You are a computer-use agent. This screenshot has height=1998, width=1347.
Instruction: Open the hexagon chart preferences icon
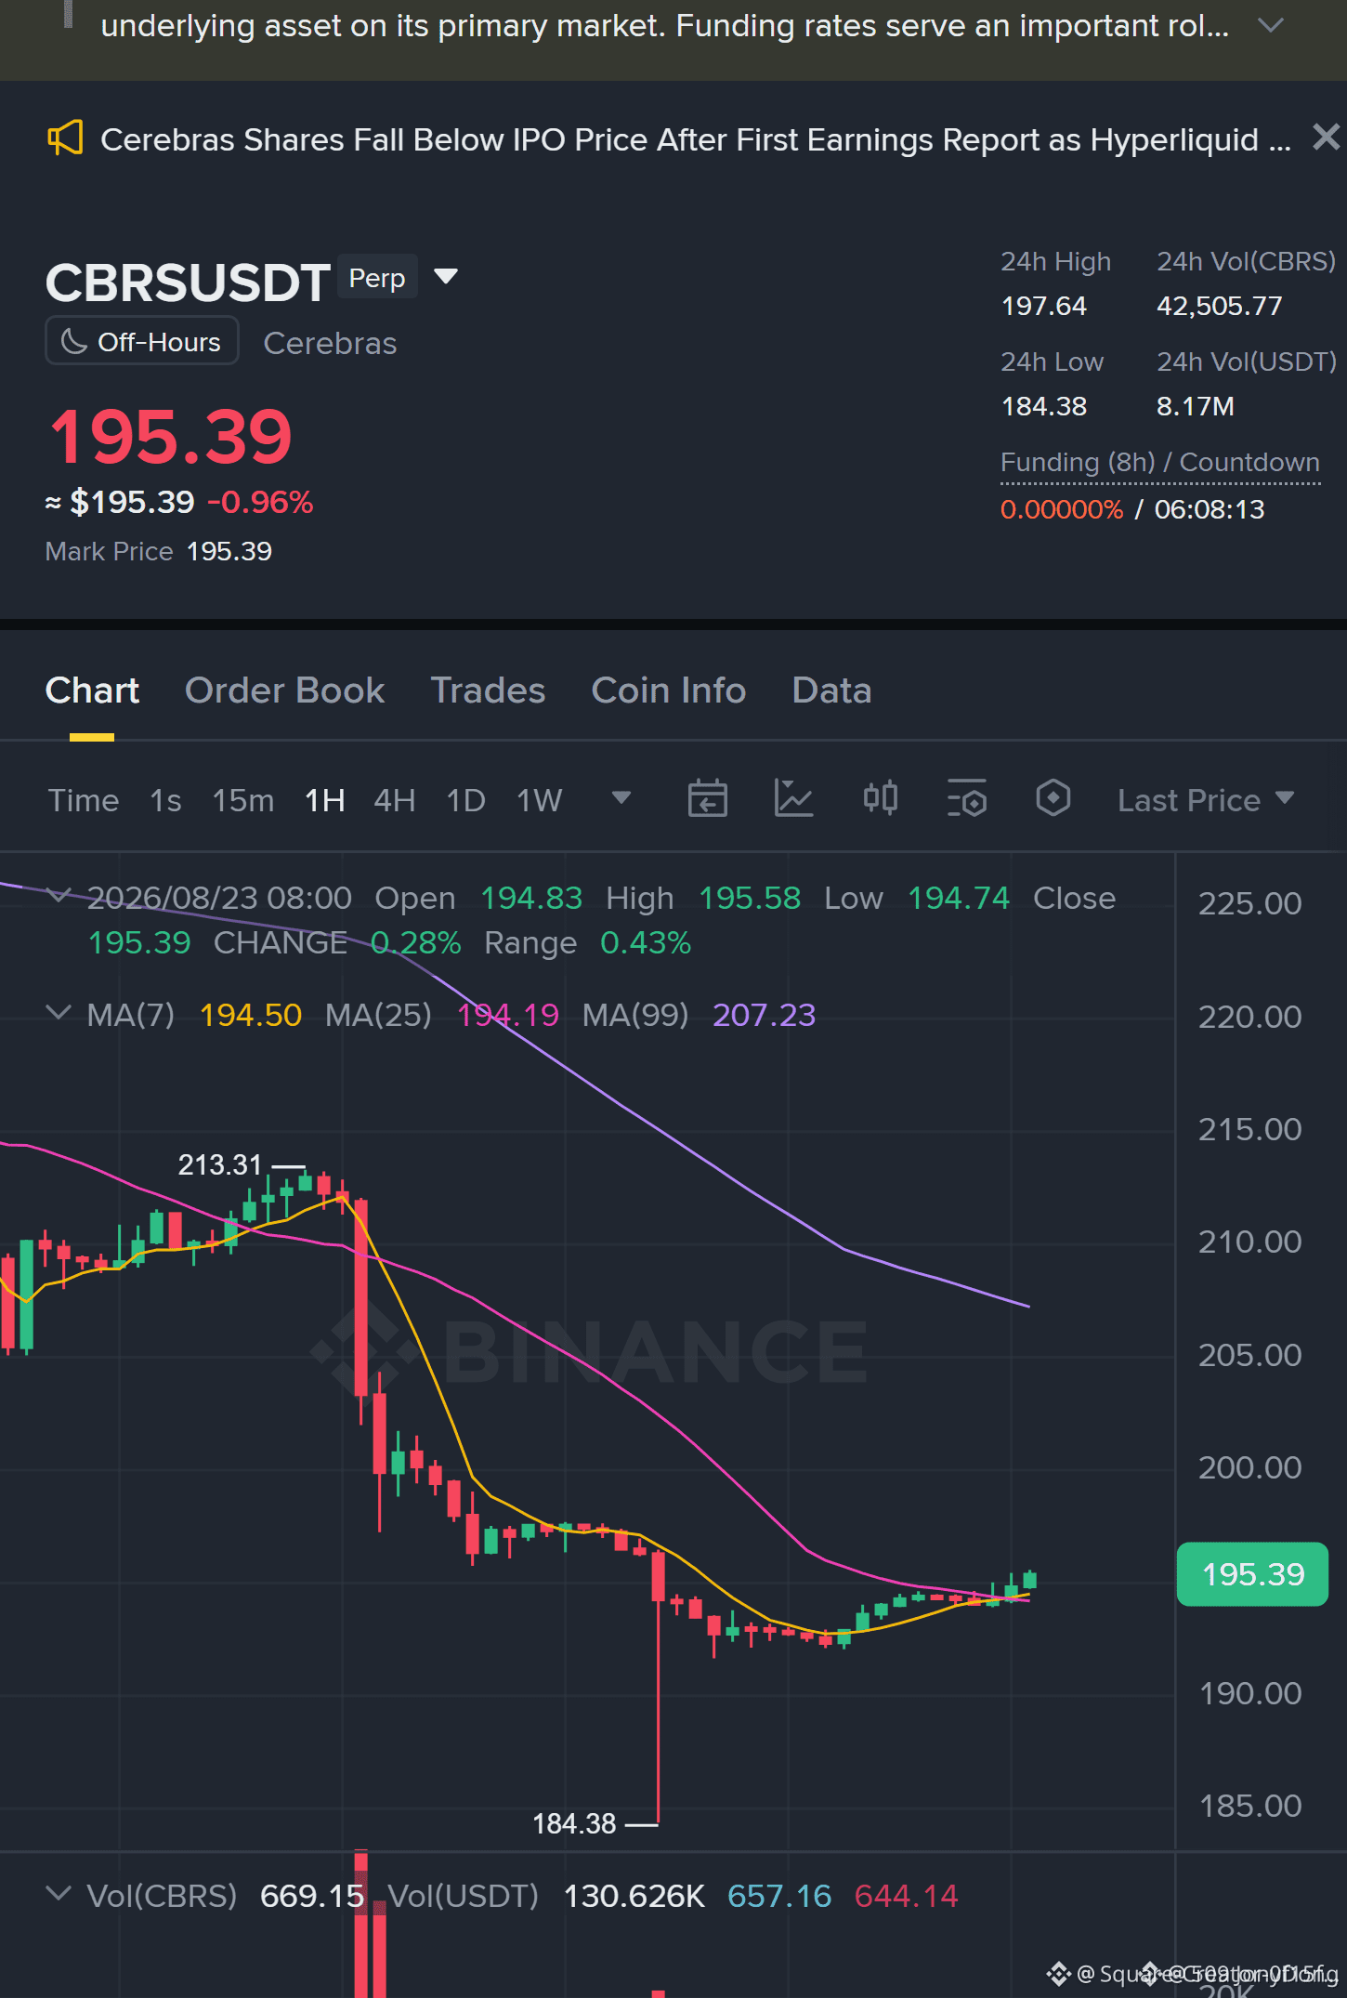pos(1053,798)
